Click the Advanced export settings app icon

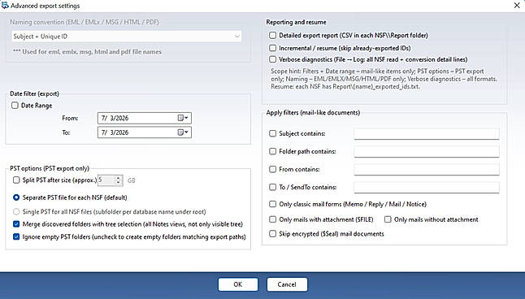tap(5, 6)
